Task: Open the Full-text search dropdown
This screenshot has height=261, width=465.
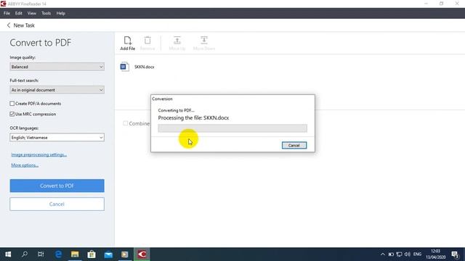Action: coord(57,90)
